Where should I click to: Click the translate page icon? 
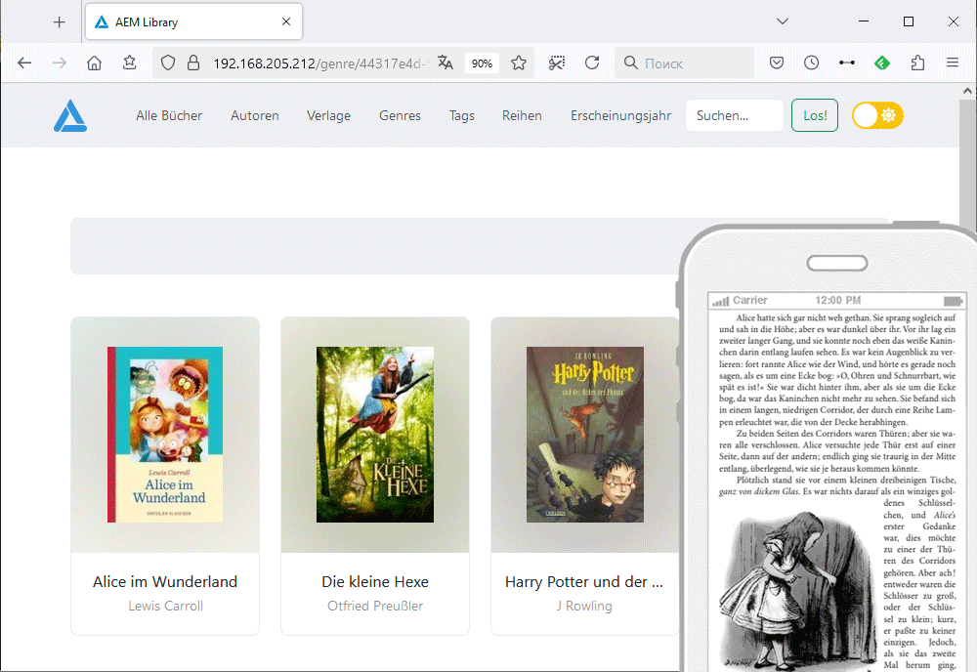coord(446,63)
